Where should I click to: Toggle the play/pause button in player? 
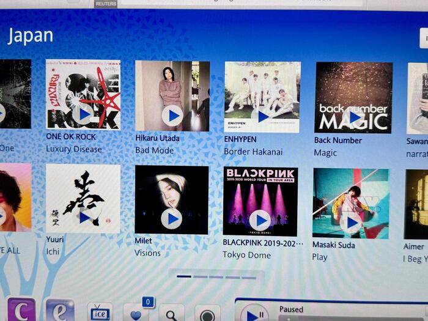(254, 314)
